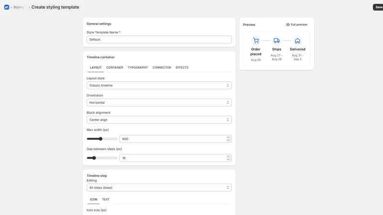The image size is (383, 215).
Task: Open the Orientation dropdown
Action: (x=159, y=103)
